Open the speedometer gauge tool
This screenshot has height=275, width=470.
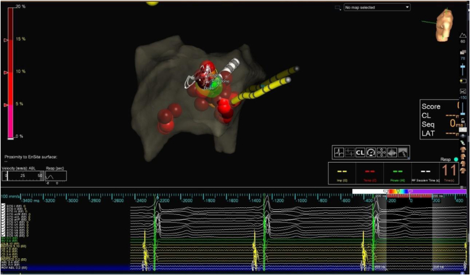click(371, 153)
